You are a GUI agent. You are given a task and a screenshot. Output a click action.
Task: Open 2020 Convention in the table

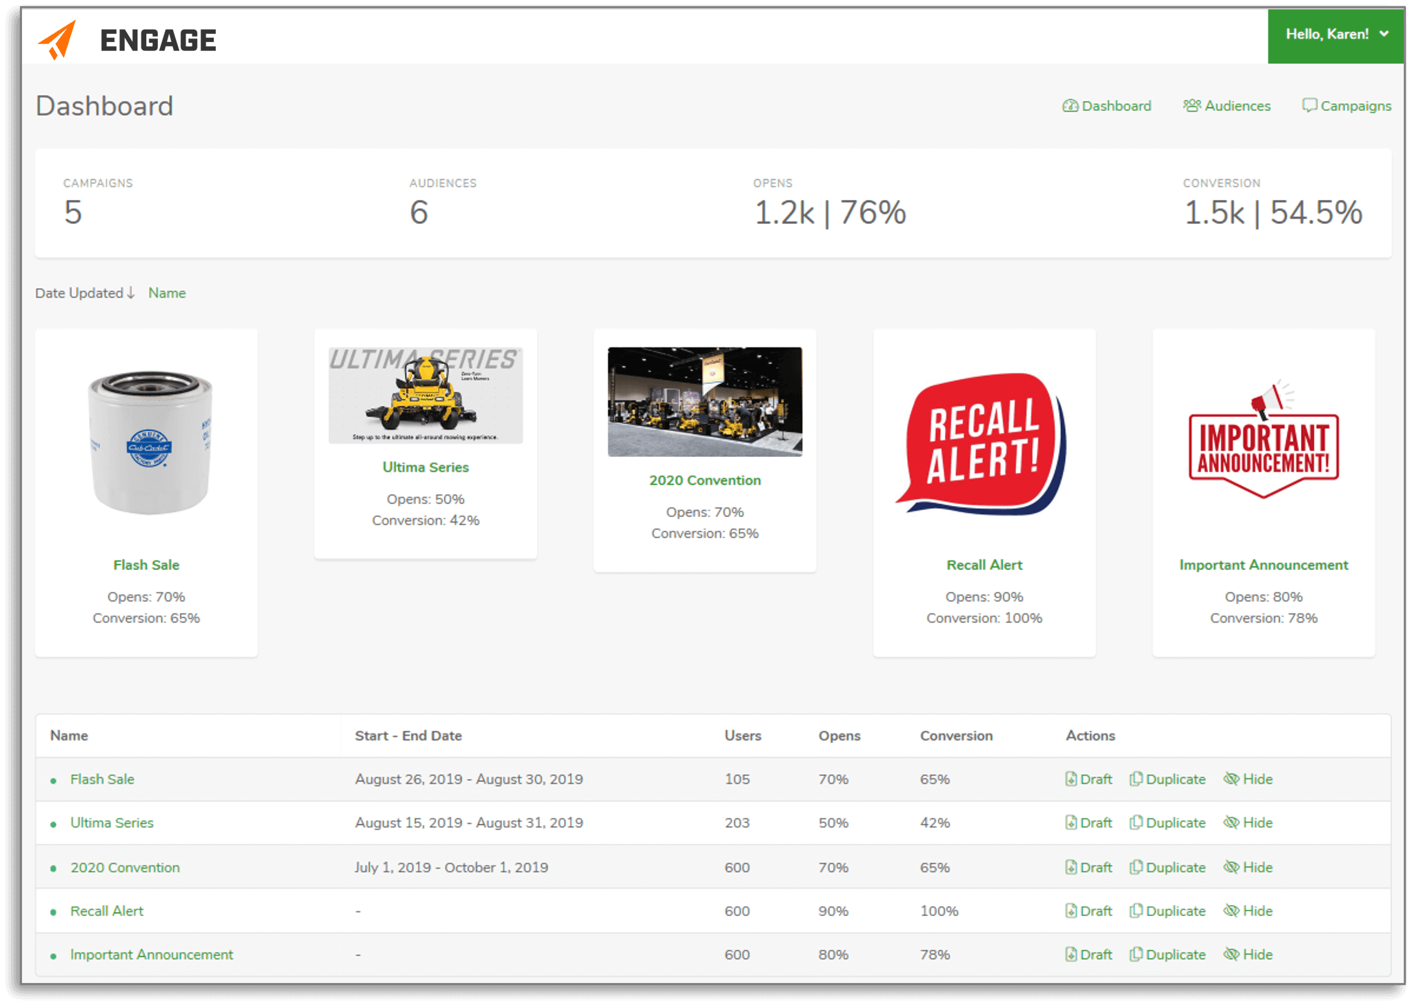pos(125,867)
